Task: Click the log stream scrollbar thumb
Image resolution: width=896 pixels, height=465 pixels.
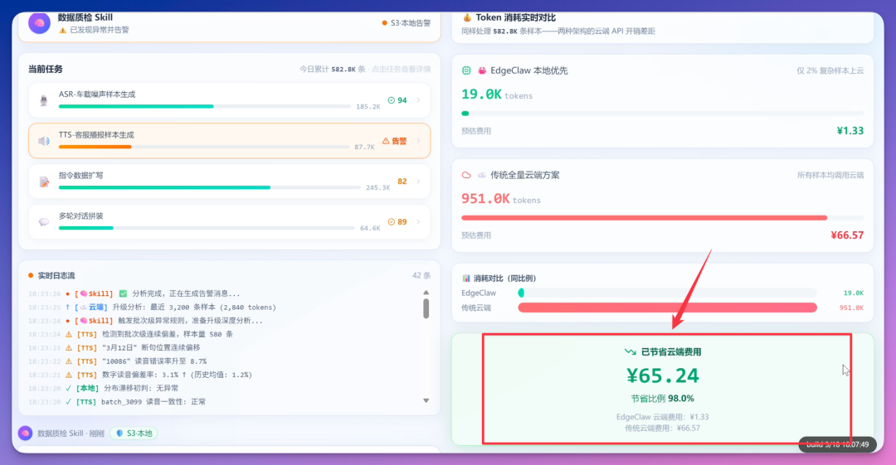Action: [426, 308]
